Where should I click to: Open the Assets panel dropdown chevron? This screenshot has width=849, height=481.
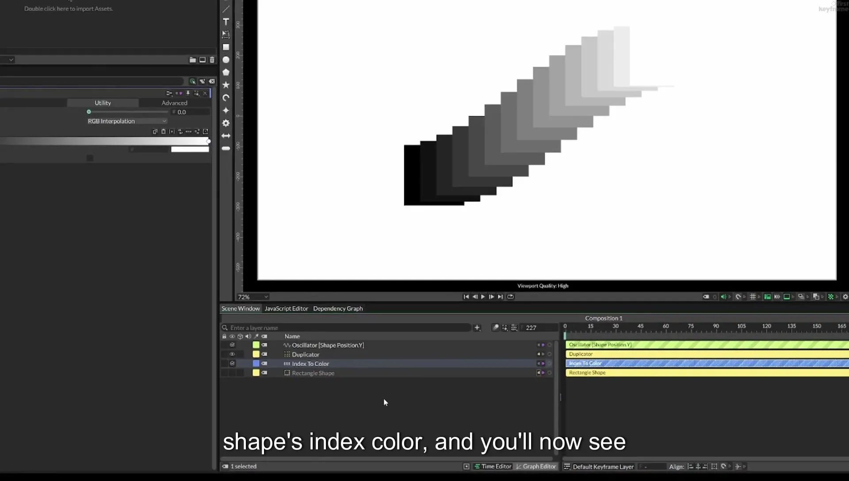click(11, 60)
